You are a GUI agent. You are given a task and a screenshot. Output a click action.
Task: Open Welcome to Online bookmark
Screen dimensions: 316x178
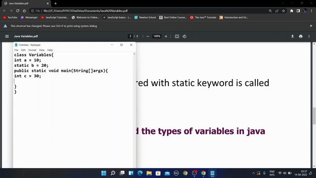click(85, 18)
